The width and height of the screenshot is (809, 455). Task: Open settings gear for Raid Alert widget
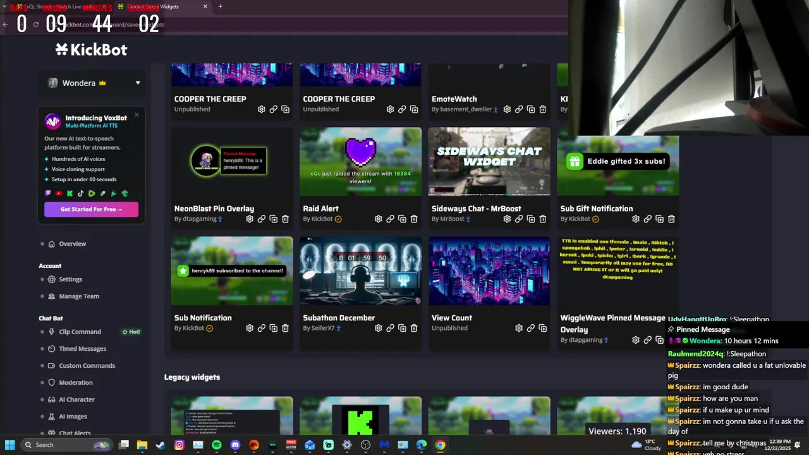pos(378,219)
